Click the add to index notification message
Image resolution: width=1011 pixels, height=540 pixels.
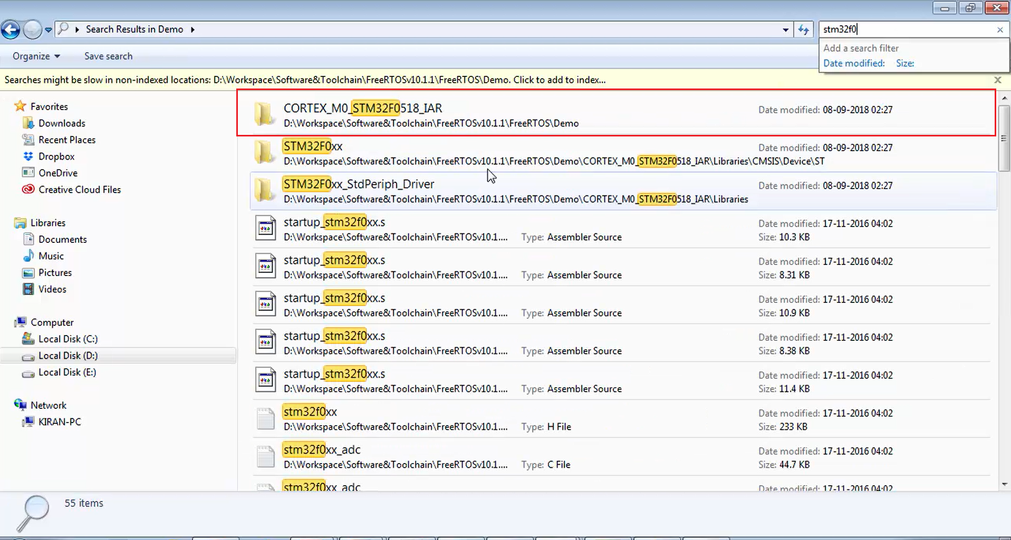click(x=305, y=80)
